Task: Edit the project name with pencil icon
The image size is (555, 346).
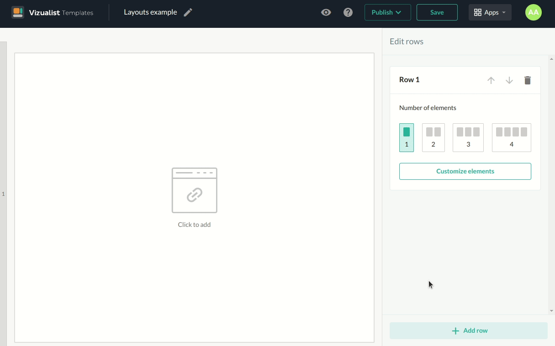Action: pos(188,13)
